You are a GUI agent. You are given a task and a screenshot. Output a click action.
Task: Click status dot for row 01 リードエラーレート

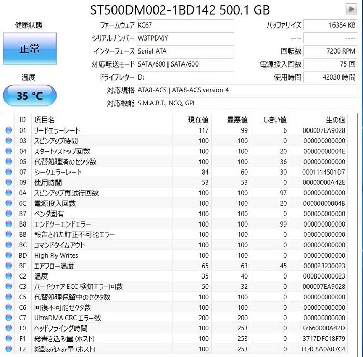(x=9, y=130)
